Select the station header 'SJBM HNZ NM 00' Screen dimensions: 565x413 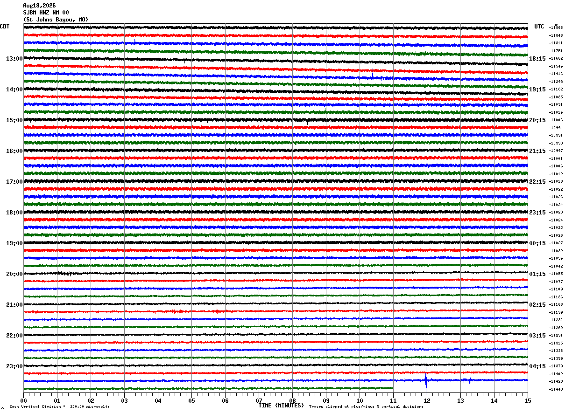[x=46, y=13]
